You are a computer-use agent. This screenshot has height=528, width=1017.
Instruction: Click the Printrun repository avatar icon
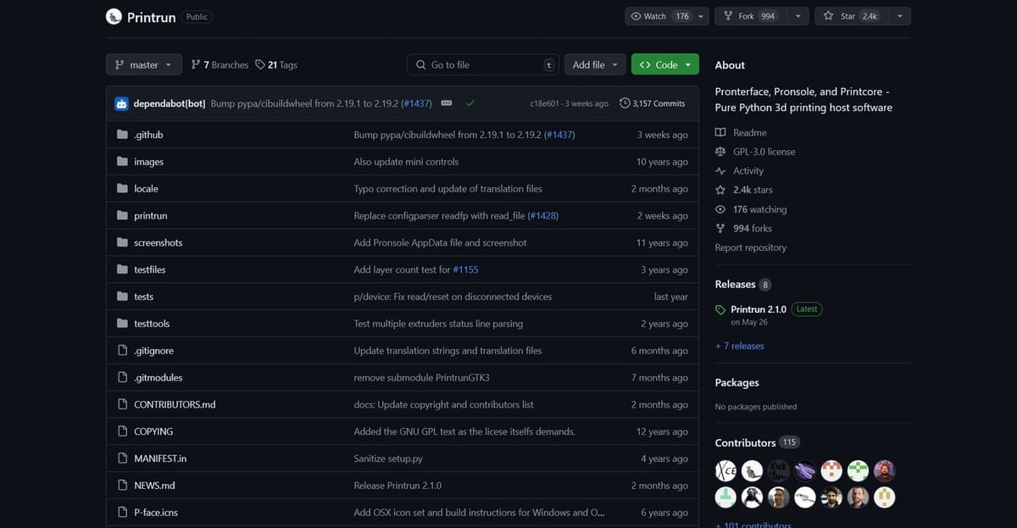[x=114, y=16]
